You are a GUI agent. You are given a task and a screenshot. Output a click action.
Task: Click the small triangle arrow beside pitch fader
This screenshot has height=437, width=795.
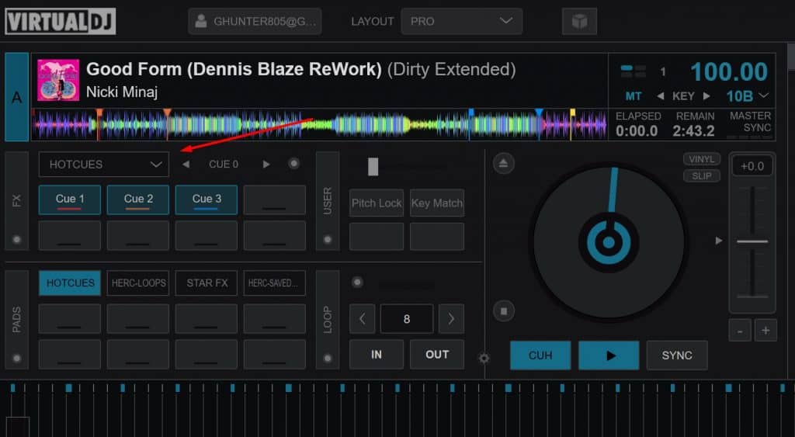pos(718,241)
